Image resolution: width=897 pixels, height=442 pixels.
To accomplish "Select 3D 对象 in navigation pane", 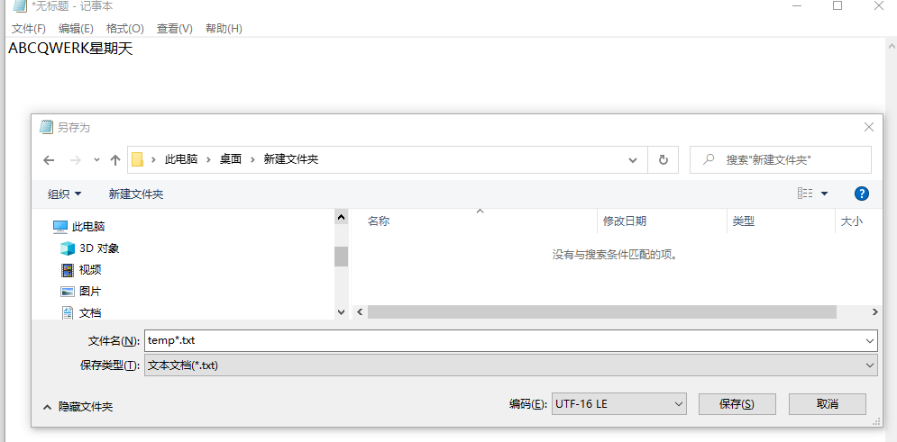I will (98, 248).
